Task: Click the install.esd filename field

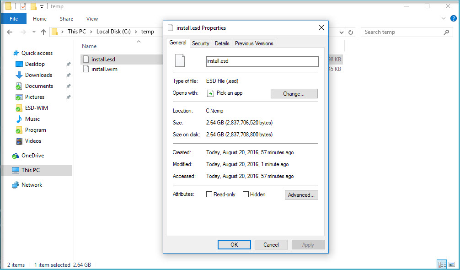Action: click(x=262, y=61)
